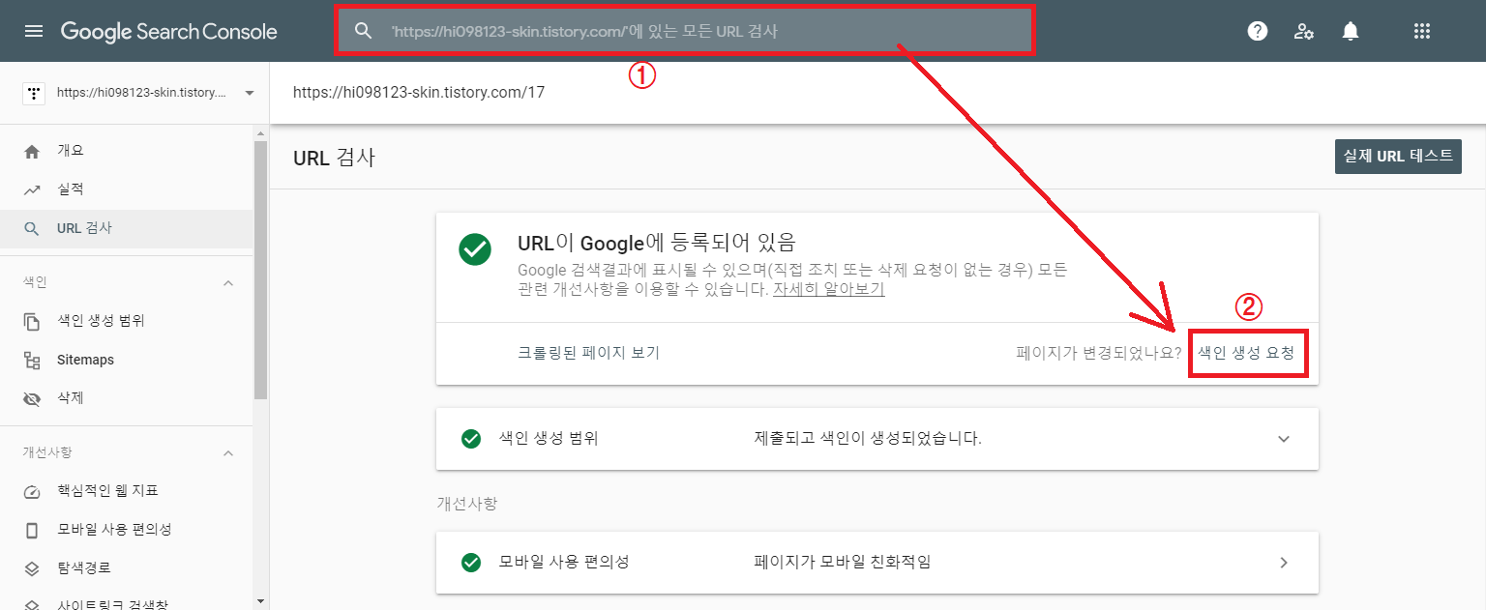The height and width of the screenshot is (610, 1486).
Task: Click the green check in 색인 생성 범위 row
Action: click(x=471, y=439)
